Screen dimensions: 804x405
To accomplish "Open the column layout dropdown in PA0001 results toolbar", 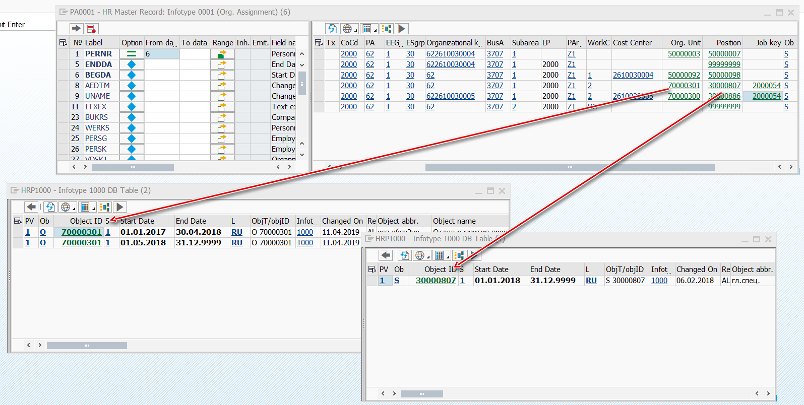I will pos(369,29).
